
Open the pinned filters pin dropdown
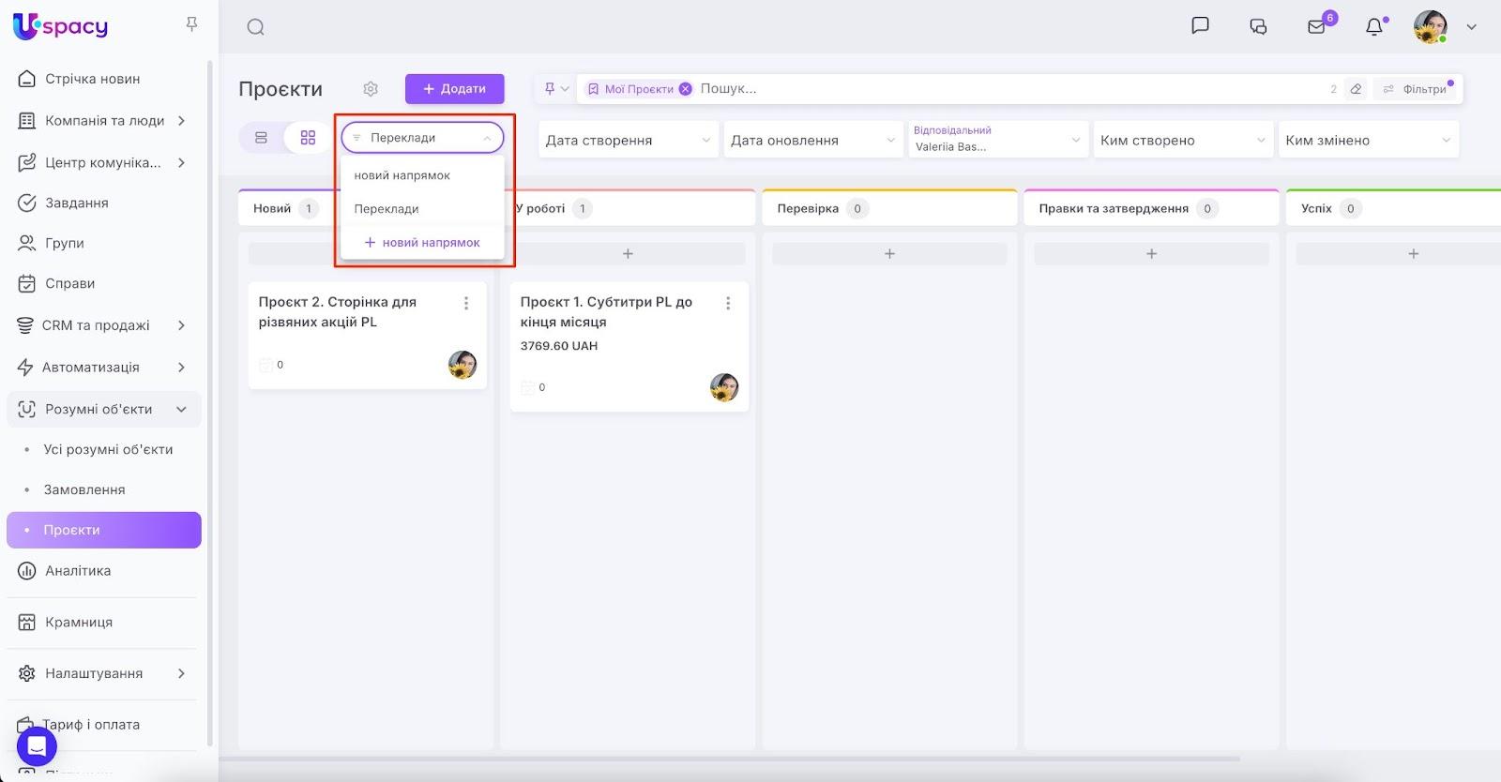(x=556, y=89)
